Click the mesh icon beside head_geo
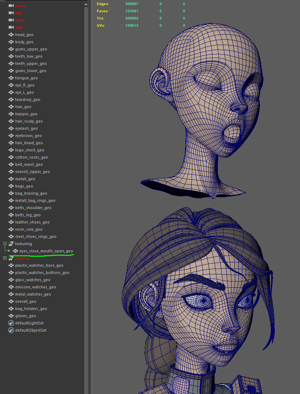The width and height of the screenshot is (300, 394). [x=11, y=35]
